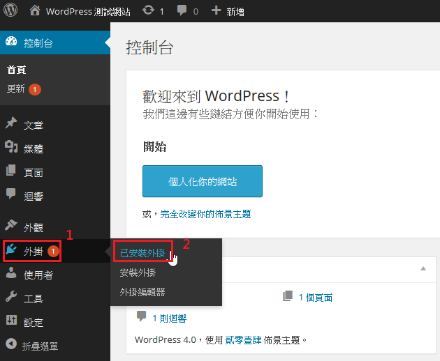Click the 開始 section heading
This screenshot has width=440, height=361.
(154, 146)
